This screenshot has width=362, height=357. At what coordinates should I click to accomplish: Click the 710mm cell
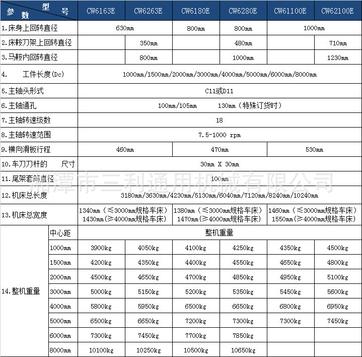click(338, 43)
